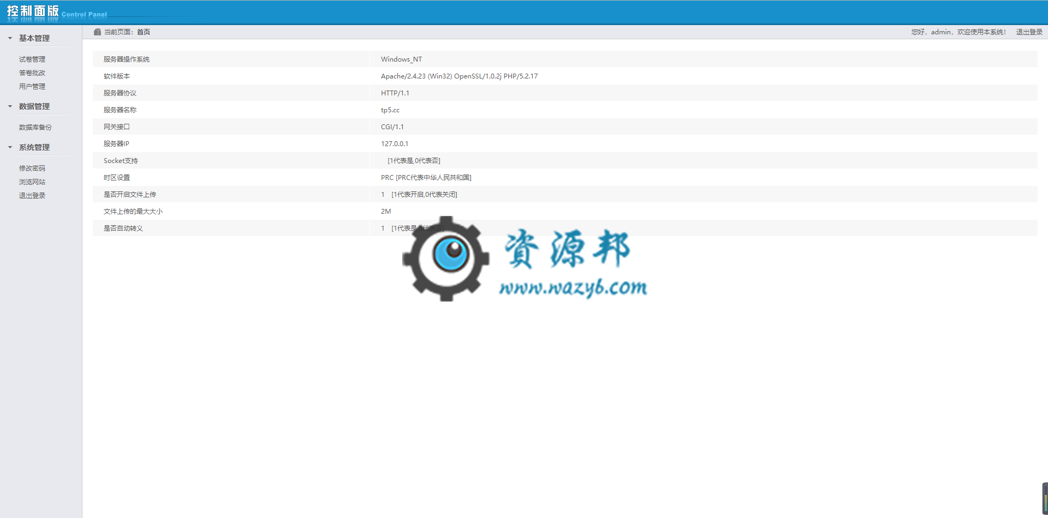1048x518 pixels.
Task: Select the 是否自动转义 row label
Action: (x=123, y=228)
